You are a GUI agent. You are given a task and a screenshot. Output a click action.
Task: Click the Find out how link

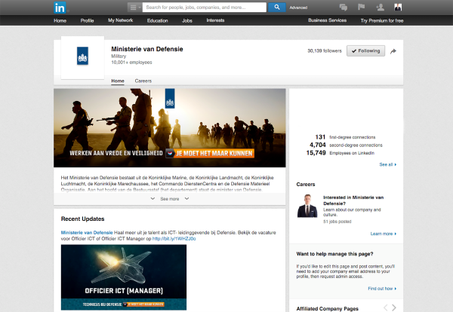[x=380, y=288]
